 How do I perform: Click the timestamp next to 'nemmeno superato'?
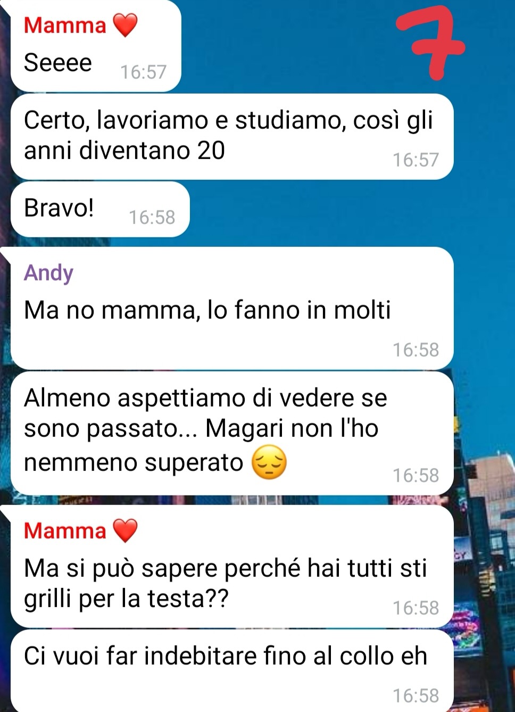point(416,475)
